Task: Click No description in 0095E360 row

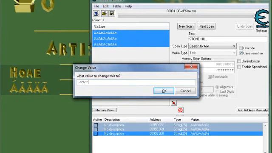Action: pos(114,129)
